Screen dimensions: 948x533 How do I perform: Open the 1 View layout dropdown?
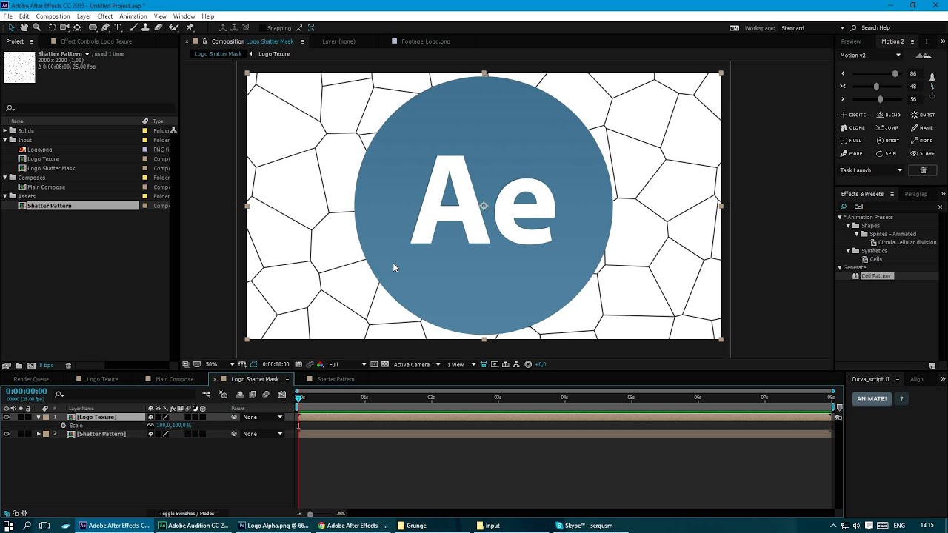click(461, 364)
